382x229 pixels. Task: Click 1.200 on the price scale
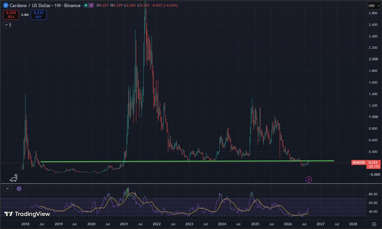coord(373,106)
